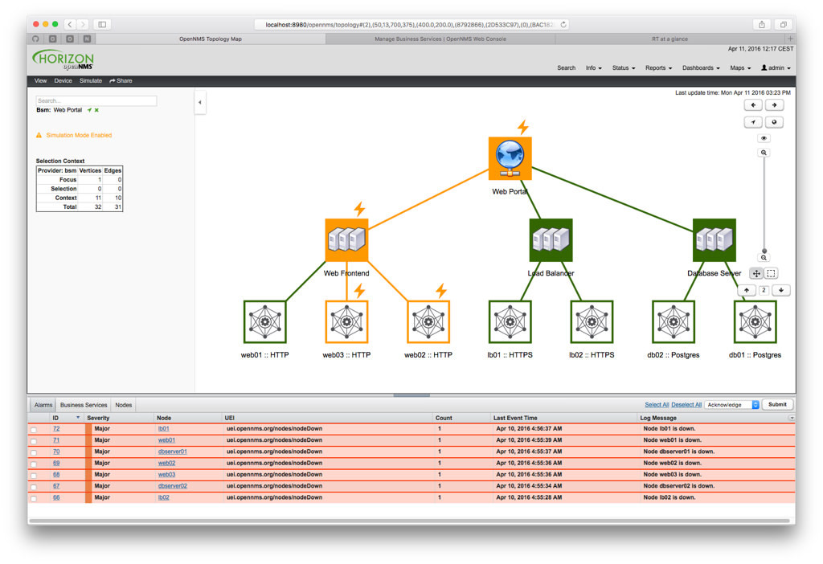Viewport: 823px width, 564px height.
Task: Click the db01 :: Postgres service node
Action: click(x=755, y=321)
